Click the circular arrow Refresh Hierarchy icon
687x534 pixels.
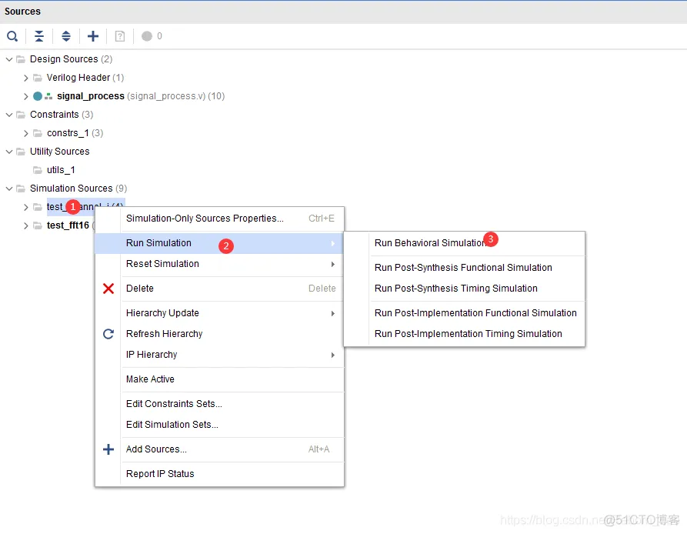click(108, 334)
